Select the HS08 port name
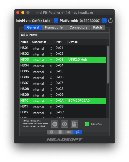 coord(25,89)
